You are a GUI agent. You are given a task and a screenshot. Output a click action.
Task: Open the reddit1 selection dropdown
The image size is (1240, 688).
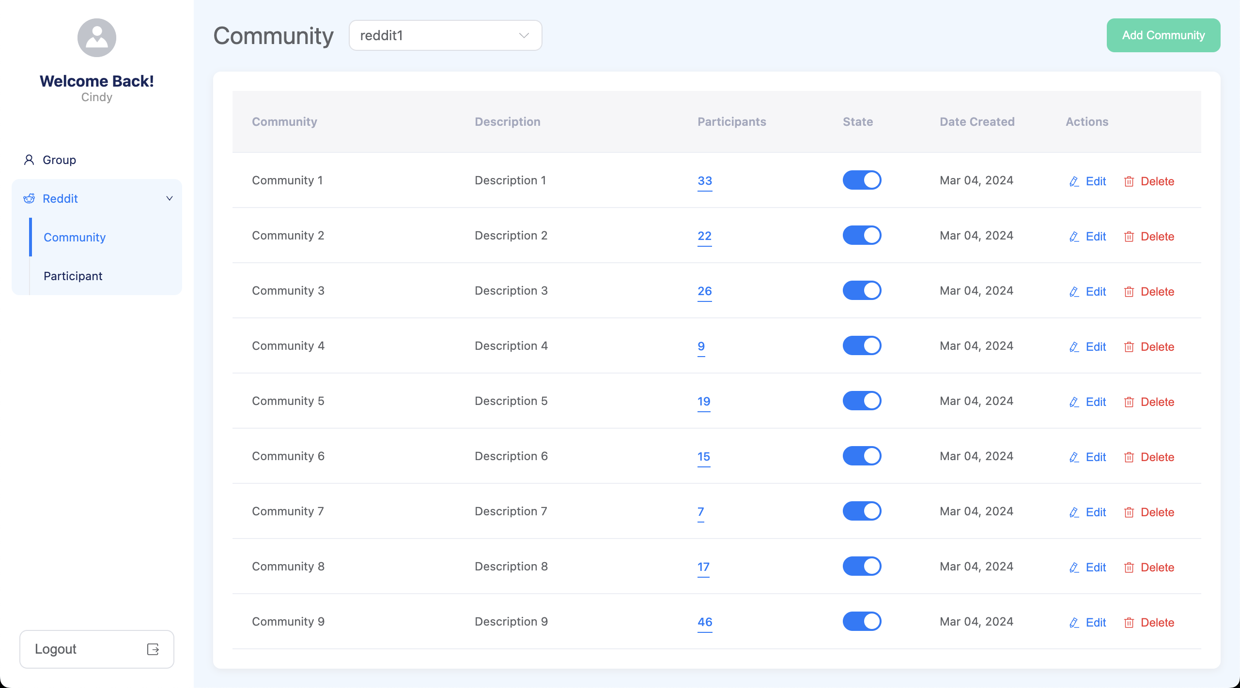pos(445,35)
